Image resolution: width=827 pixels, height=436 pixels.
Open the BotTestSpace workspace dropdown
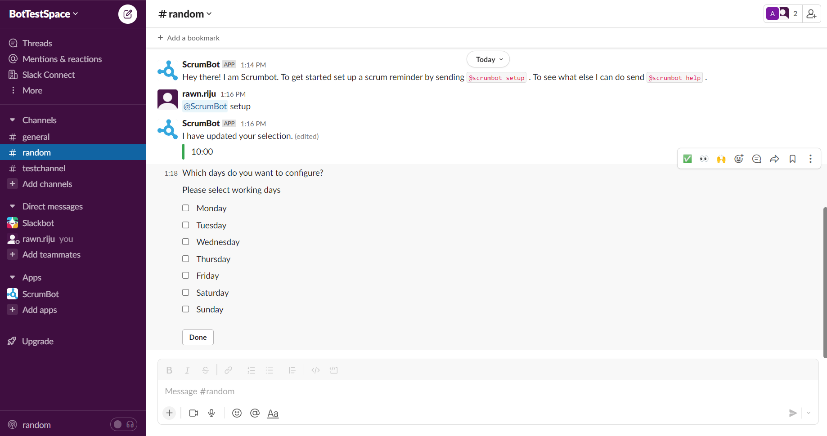point(44,14)
